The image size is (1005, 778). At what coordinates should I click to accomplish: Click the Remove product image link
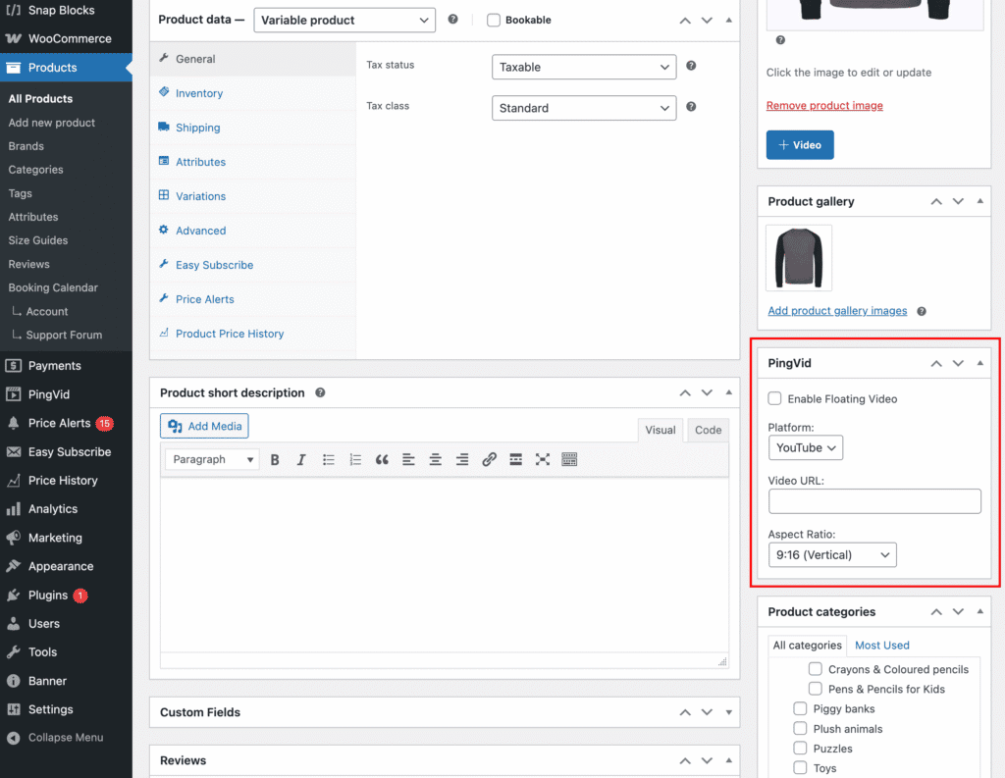point(824,105)
